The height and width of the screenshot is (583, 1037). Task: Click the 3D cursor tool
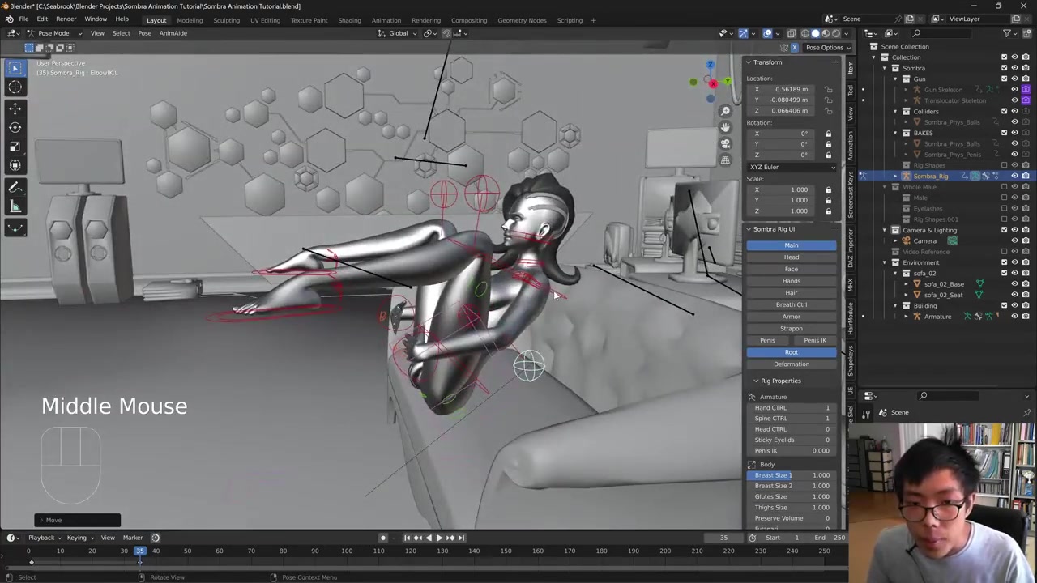[x=15, y=87]
